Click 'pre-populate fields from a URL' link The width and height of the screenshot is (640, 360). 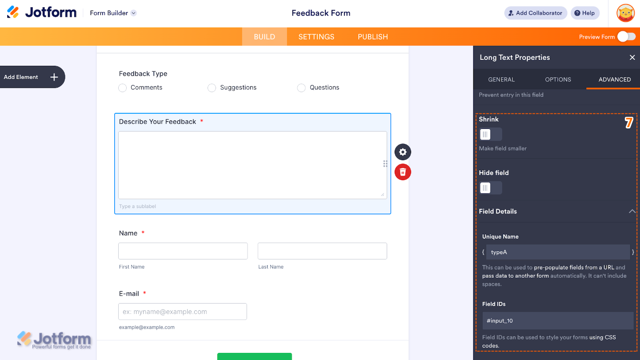(574, 268)
